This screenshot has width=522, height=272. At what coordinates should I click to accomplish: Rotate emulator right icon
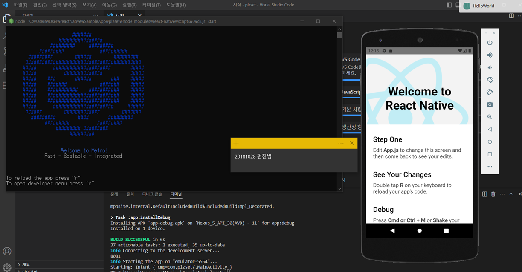490,92
